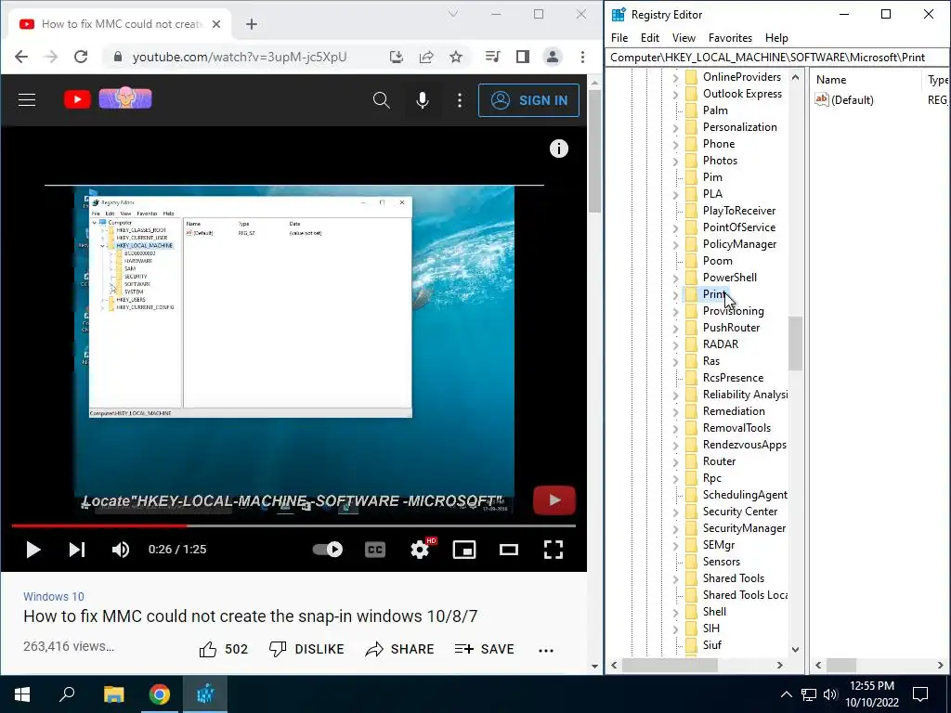Open YouTube settings three-dot menu
The width and height of the screenshot is (951, 713).
click(x=460, y=100)
